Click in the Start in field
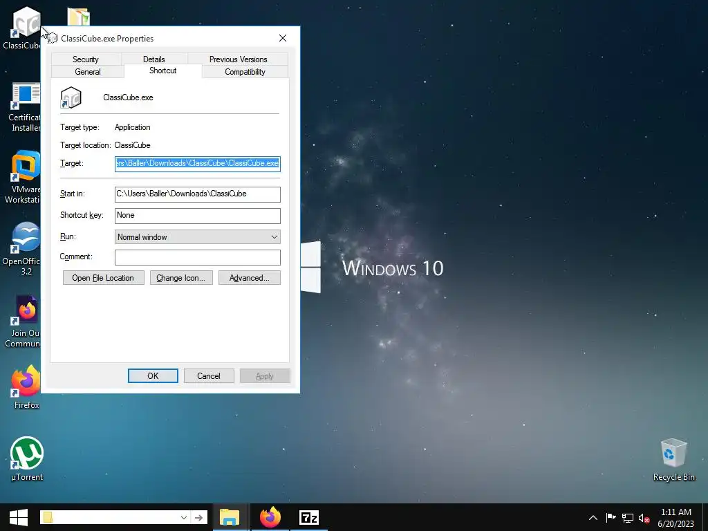Image resolution: width=708 pixels, height=531 pixels. pyautogui.click(x=197, y=194)
